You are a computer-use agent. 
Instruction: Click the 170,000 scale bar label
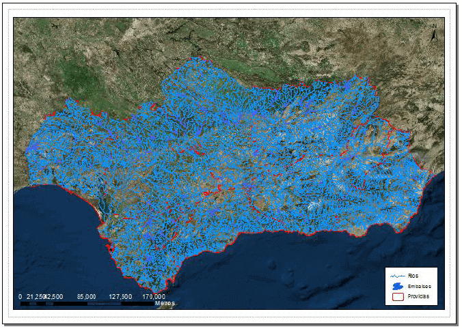pos(154,296)
